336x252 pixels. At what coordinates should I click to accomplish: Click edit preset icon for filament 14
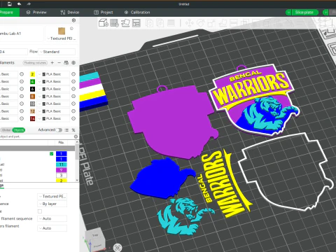pos(73,118)
